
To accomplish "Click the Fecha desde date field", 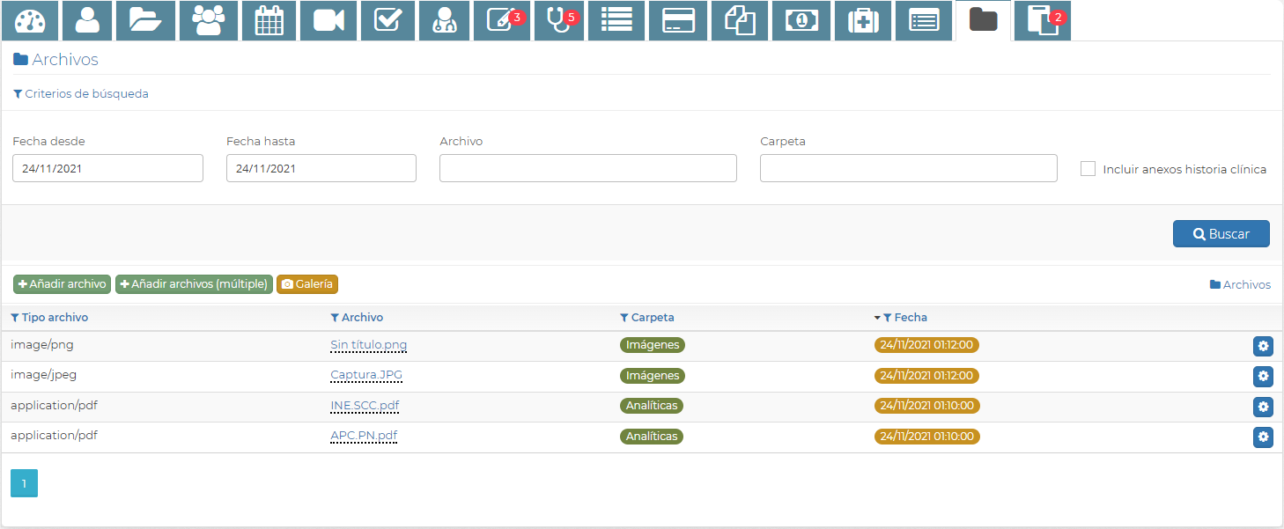I will 107,169.
